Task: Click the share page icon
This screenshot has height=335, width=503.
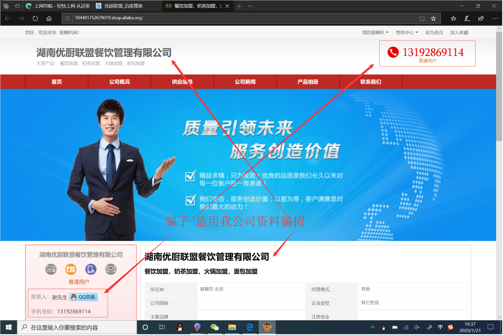Action: pos(481,18)
